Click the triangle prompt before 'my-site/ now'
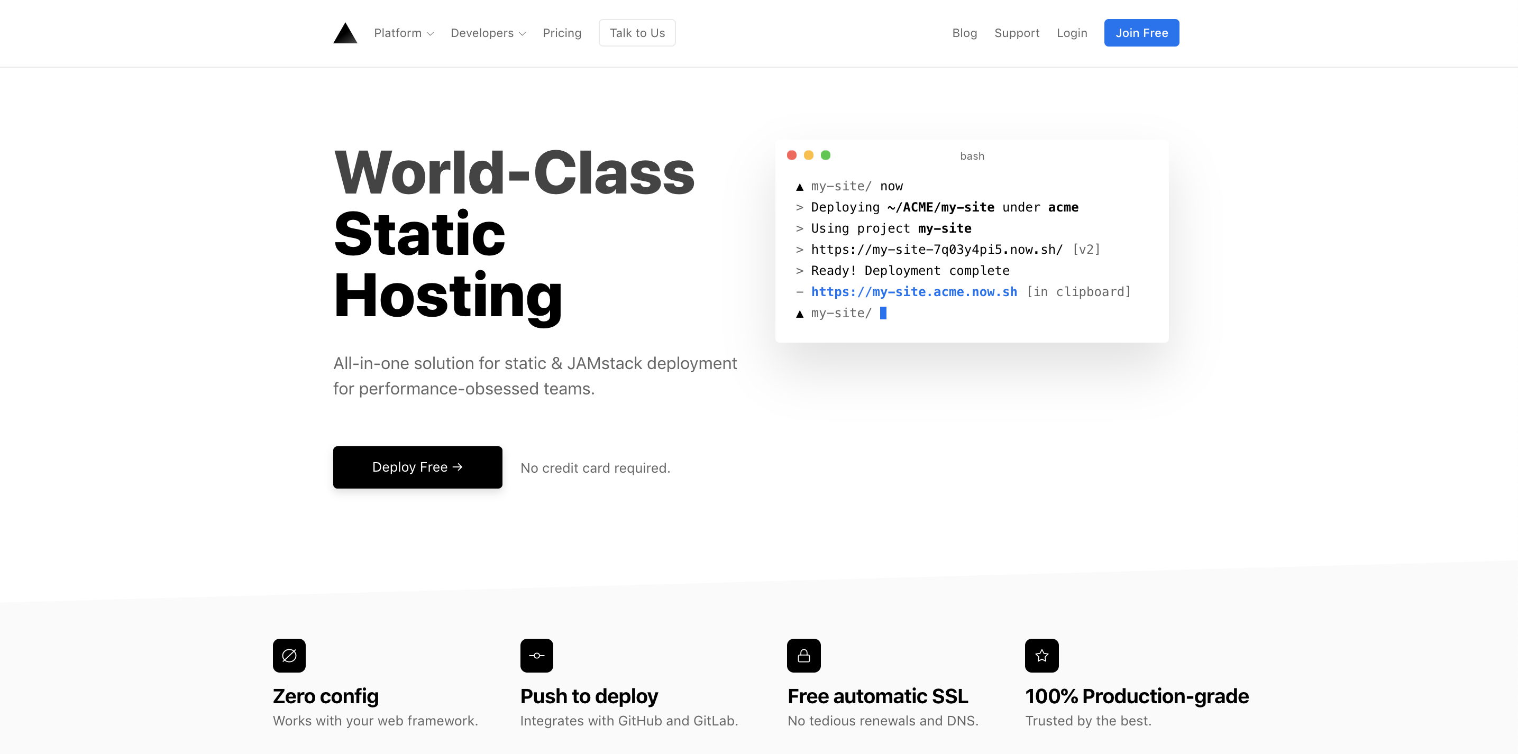The height and width of the screenshot is (754, 1518). coord(800,187)
